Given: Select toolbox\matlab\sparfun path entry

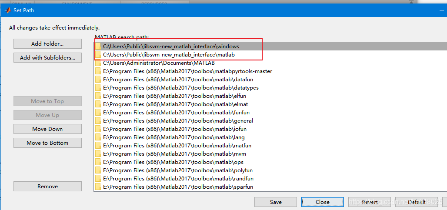Looking at the screenshot, I should point(270,187).
